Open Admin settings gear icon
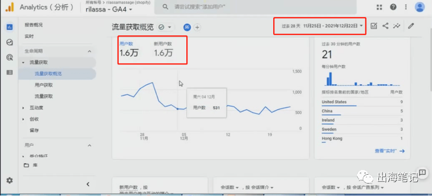 pos(10,180)
